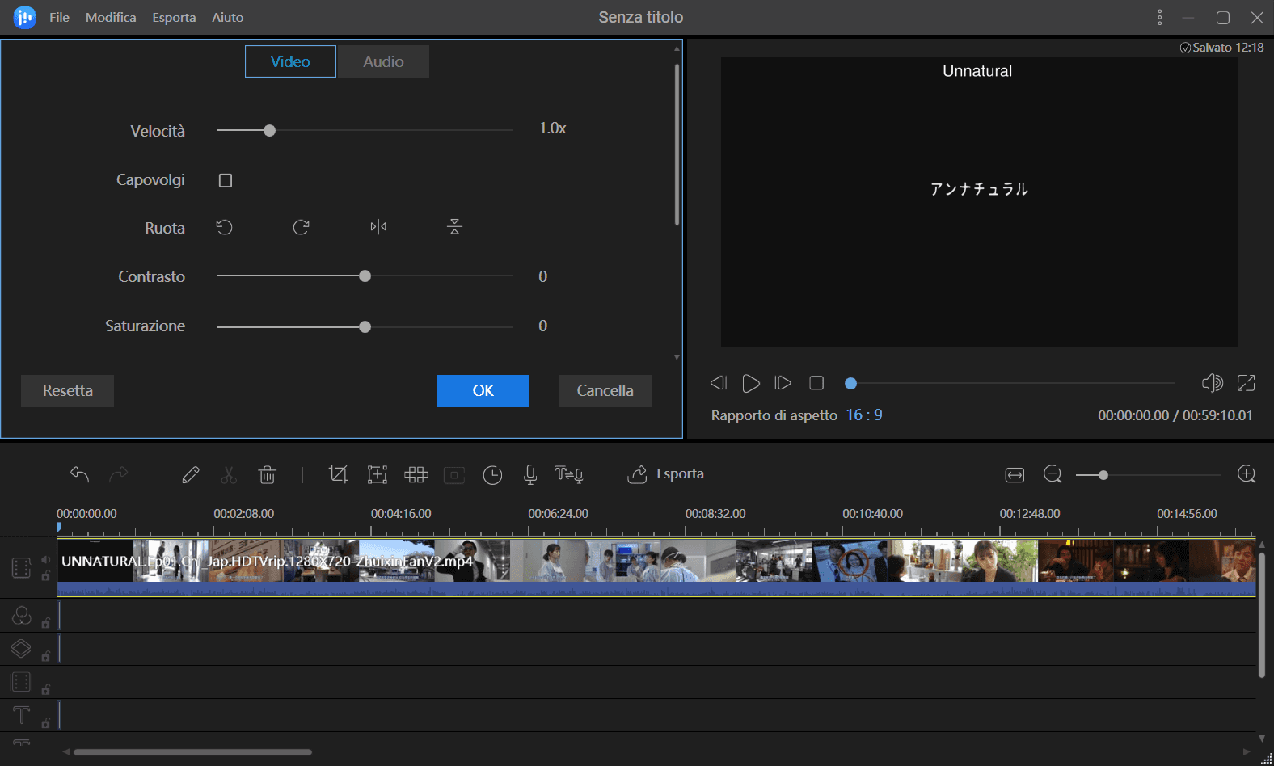Open the three-dot options menu
1274x766 pixels.
point(1159,17)
